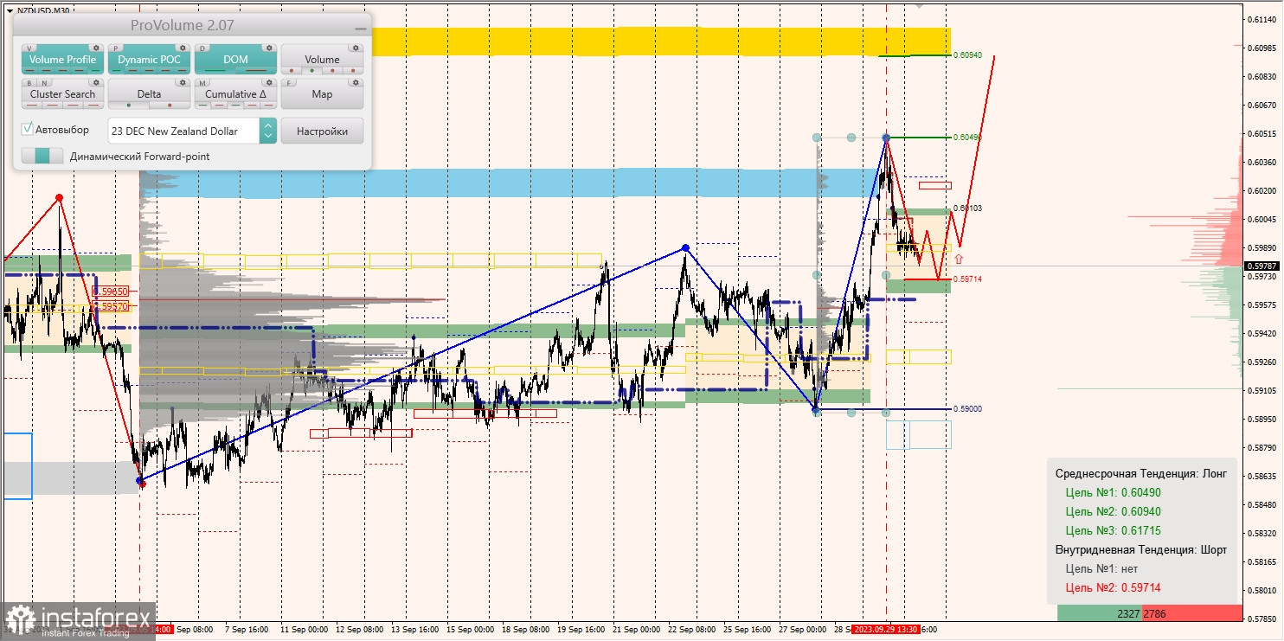This screenshot has width=1284, height=641.
Task: Click the highlighted 2023.09.29 13:30 date marker
Action: [x=886, y=630]
